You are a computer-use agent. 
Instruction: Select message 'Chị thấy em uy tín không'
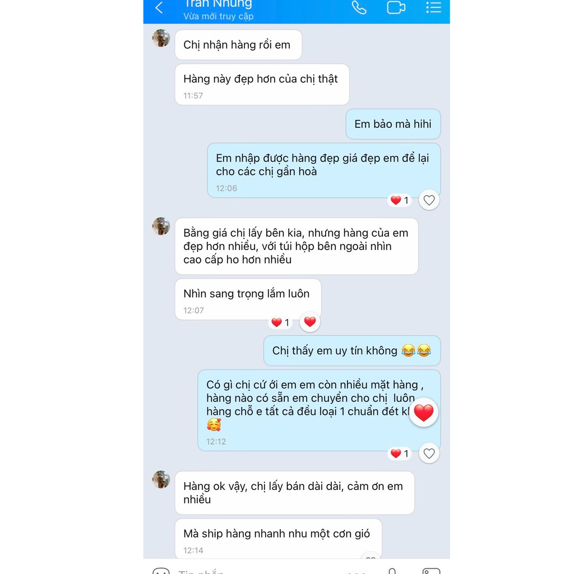352,351
